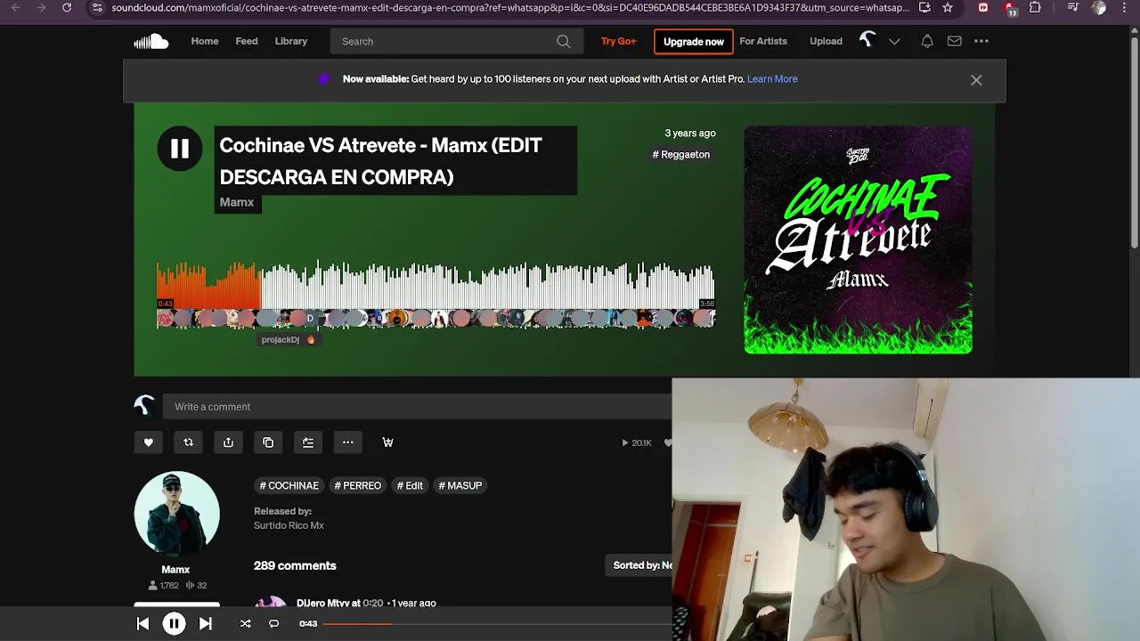Share the track
1140x641 pixels.
[x=228, y=442]
